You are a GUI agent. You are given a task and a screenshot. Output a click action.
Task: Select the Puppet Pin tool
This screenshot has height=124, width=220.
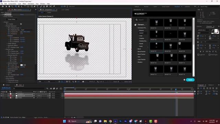click(x=54, y=7)
